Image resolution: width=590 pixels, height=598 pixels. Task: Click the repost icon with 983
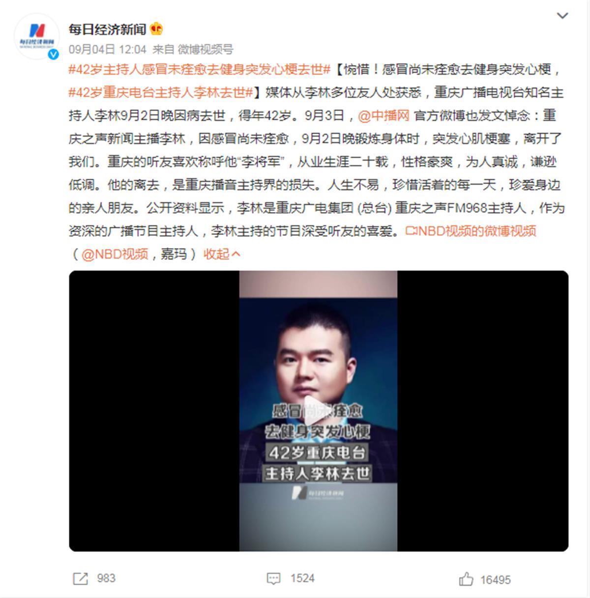[x=80, y=578]
